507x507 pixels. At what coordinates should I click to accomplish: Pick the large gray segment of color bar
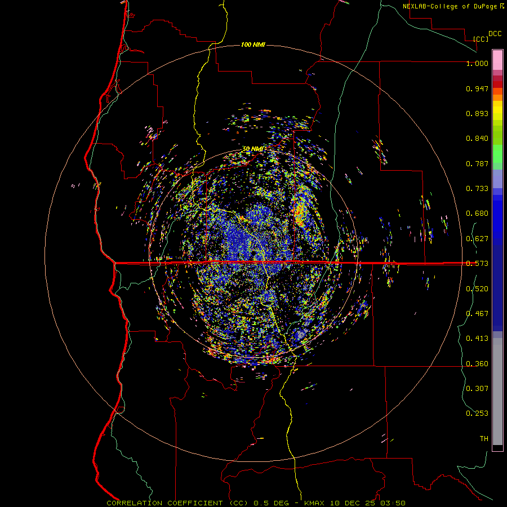(497, 392)
